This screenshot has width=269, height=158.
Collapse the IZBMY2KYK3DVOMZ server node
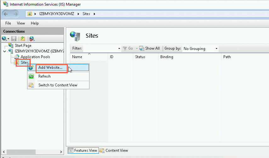coord(5,51)
